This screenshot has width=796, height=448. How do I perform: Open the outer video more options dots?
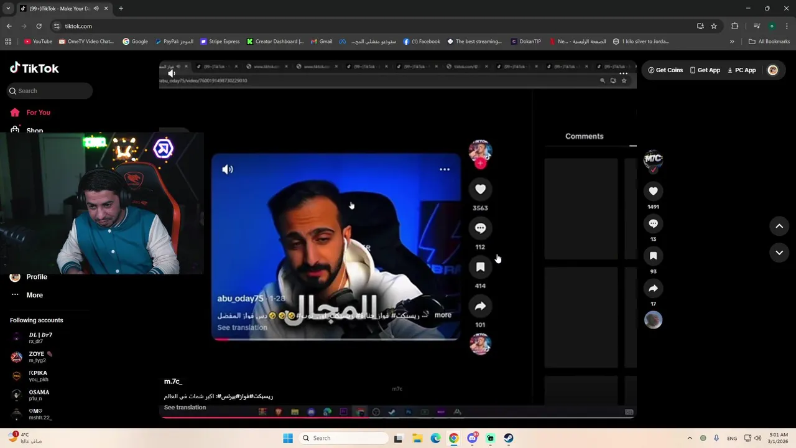[623, 73]
